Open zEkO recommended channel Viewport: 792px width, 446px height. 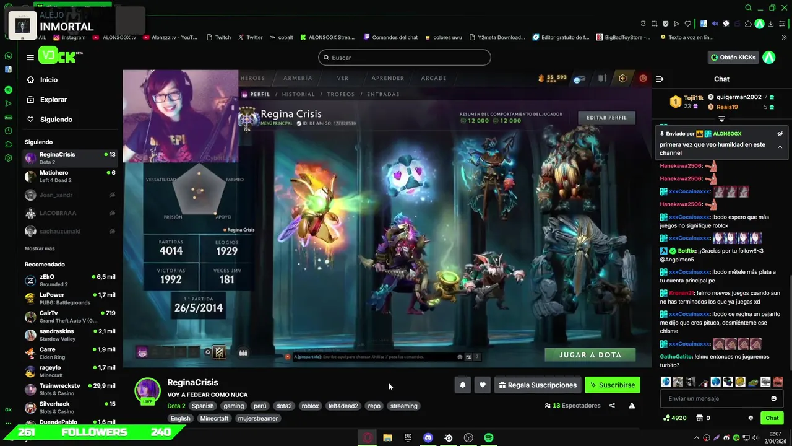click(70, 281)
